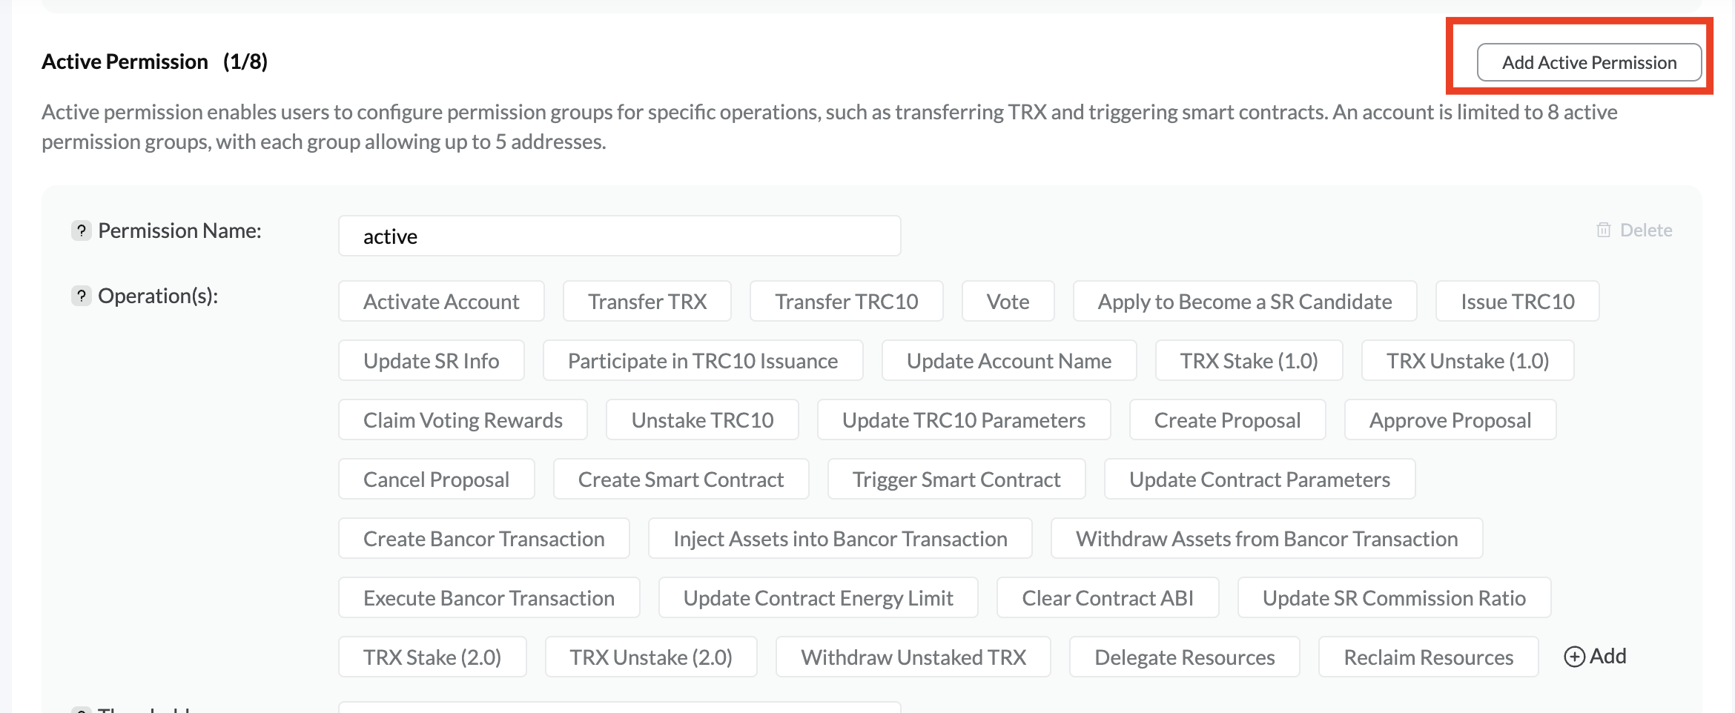Image resolution: width=1735 pixels, height=713 pixels.
Task: Click the Operation(s) help question icon
Action: point(82,296)
